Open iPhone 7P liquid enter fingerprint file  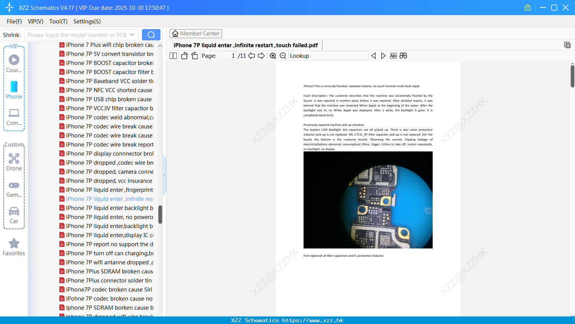pos(106,190)
